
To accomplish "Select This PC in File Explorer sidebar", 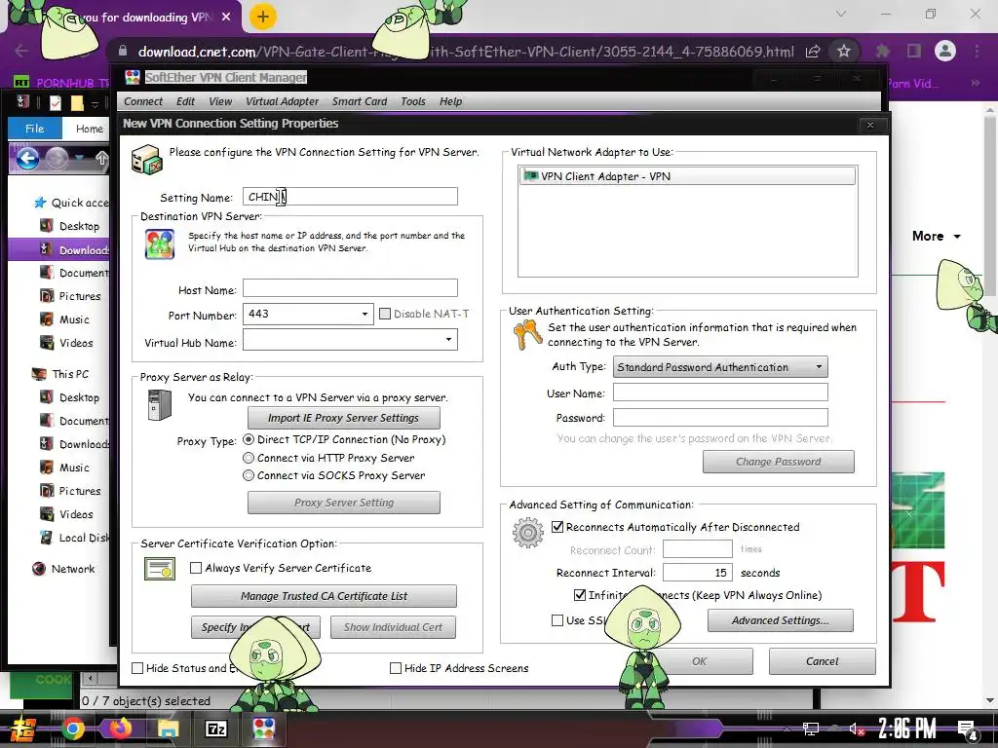I will (60, 374).
